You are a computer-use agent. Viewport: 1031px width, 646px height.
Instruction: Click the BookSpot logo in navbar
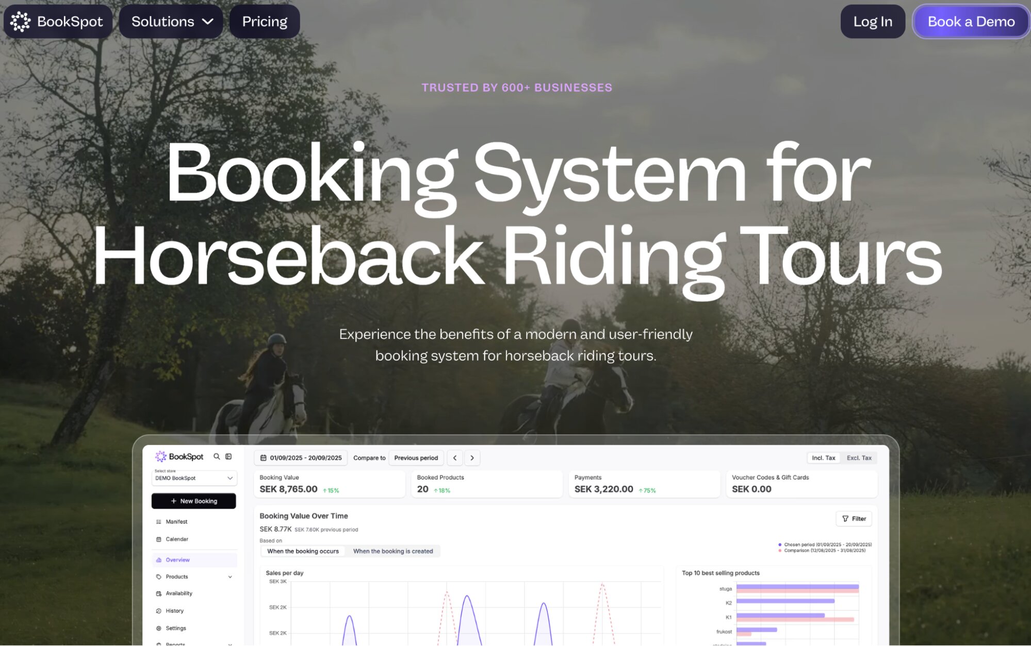click(57, 22)
